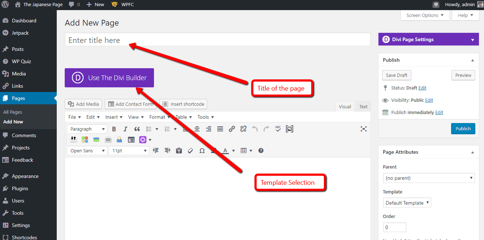Click the Save Draft button
Screen dimensions: 484x240
[397, 75]
